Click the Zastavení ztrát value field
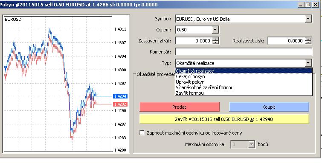The height and width of the screenshot is (163, 322). (x=194, y=41)
